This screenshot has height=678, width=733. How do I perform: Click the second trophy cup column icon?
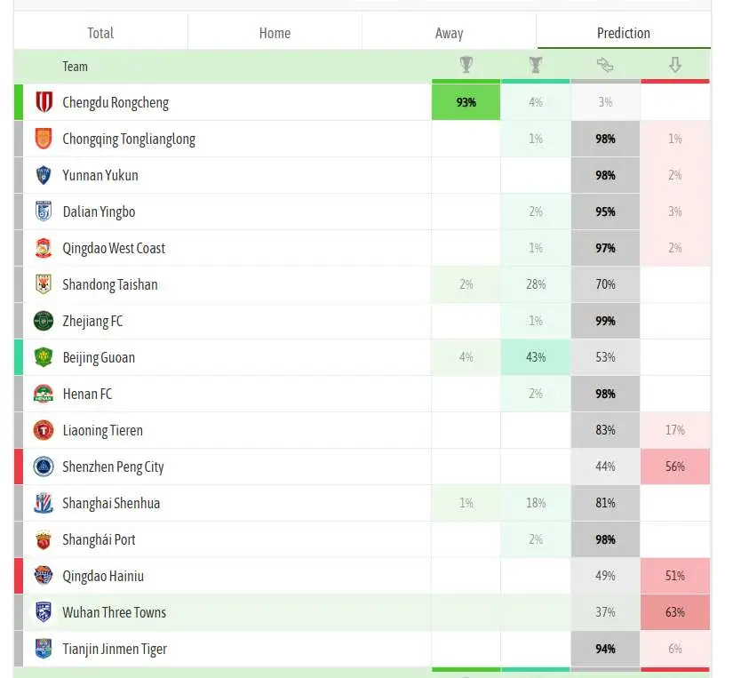point(536,65)
